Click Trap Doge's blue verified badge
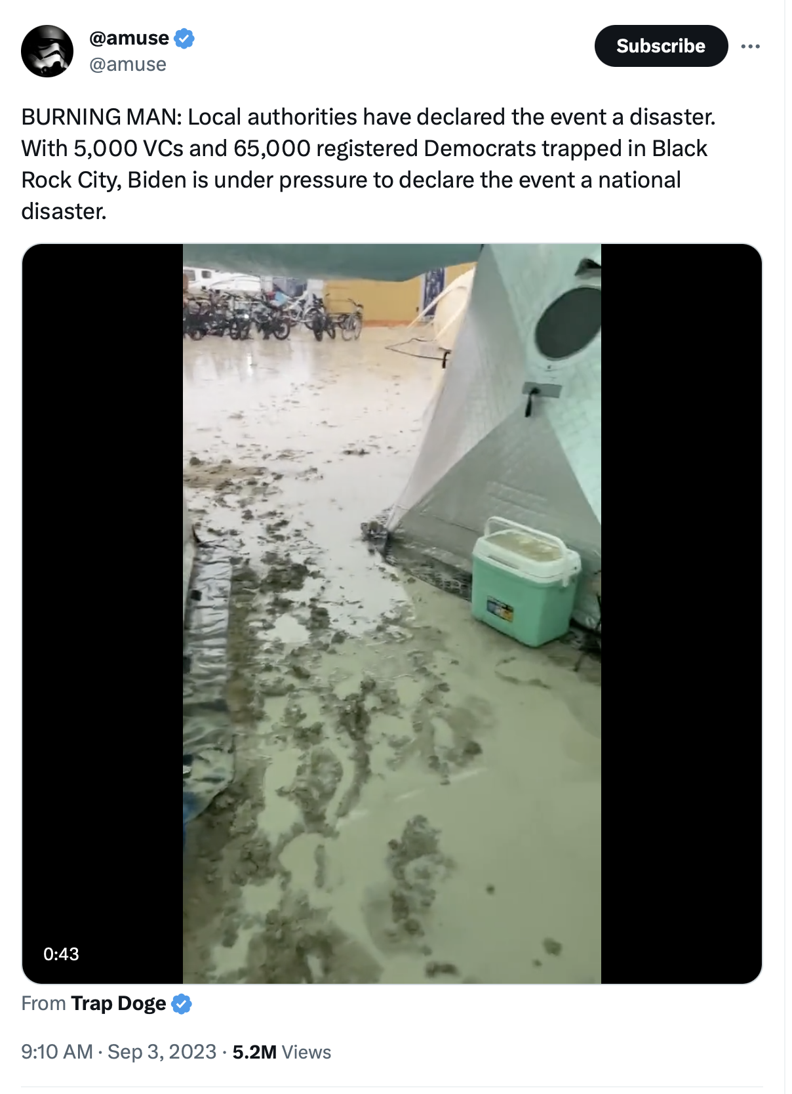The image size is (792, 1094). pyautogui.click(x=182, y=1003)
